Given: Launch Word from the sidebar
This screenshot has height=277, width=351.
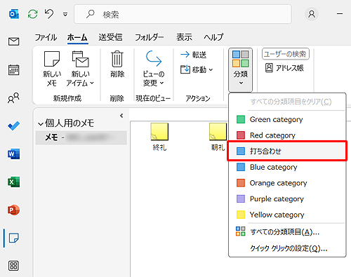Looking at the screenshot, I should [x=14, y=154].
